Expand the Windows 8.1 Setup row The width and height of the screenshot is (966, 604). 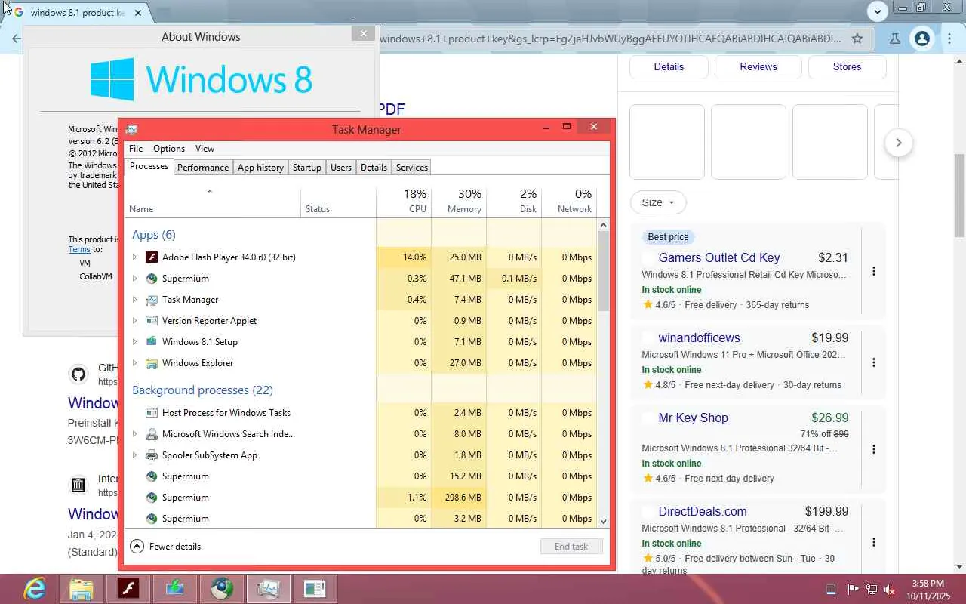135,342
